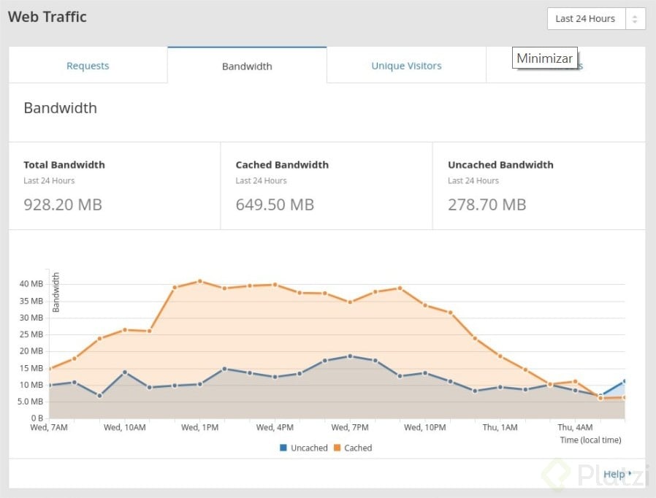Open the Last 24 Hours dropdown
The height and width of the screenshot is (498, 656).
586,19
